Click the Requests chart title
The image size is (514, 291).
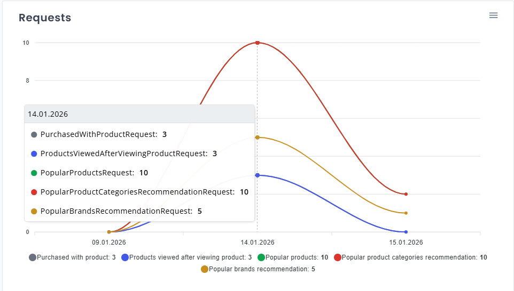pyautogui.click(x=45, y=18)
